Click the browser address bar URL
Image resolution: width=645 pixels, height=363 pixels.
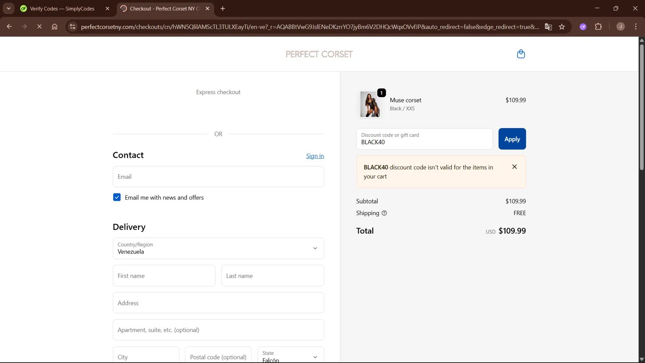coord(310,27)
